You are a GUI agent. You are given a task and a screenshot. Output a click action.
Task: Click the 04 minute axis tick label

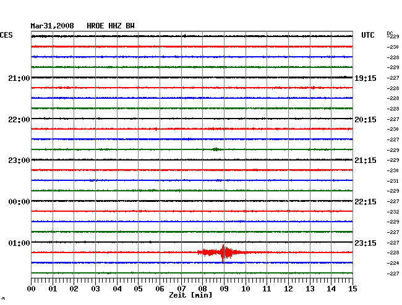[x=117, y=288]
